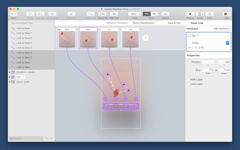This screenshot has width=240, height=150.
Task: Open the Import tool
Action: click(165, 14)
